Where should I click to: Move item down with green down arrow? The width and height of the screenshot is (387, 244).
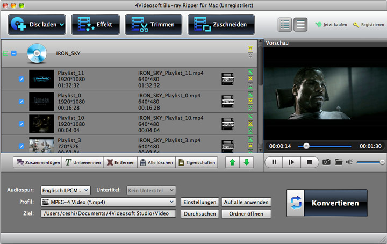[x=247, y=162]
